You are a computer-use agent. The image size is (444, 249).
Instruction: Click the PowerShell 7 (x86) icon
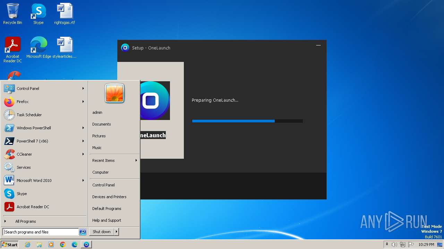coord(9,141)
